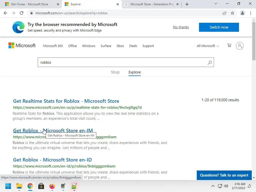Image resolution: width=256 pixels, height=192 pixels.
Task: Click the search magnifier icon
Action: click(x=210, y=62)
